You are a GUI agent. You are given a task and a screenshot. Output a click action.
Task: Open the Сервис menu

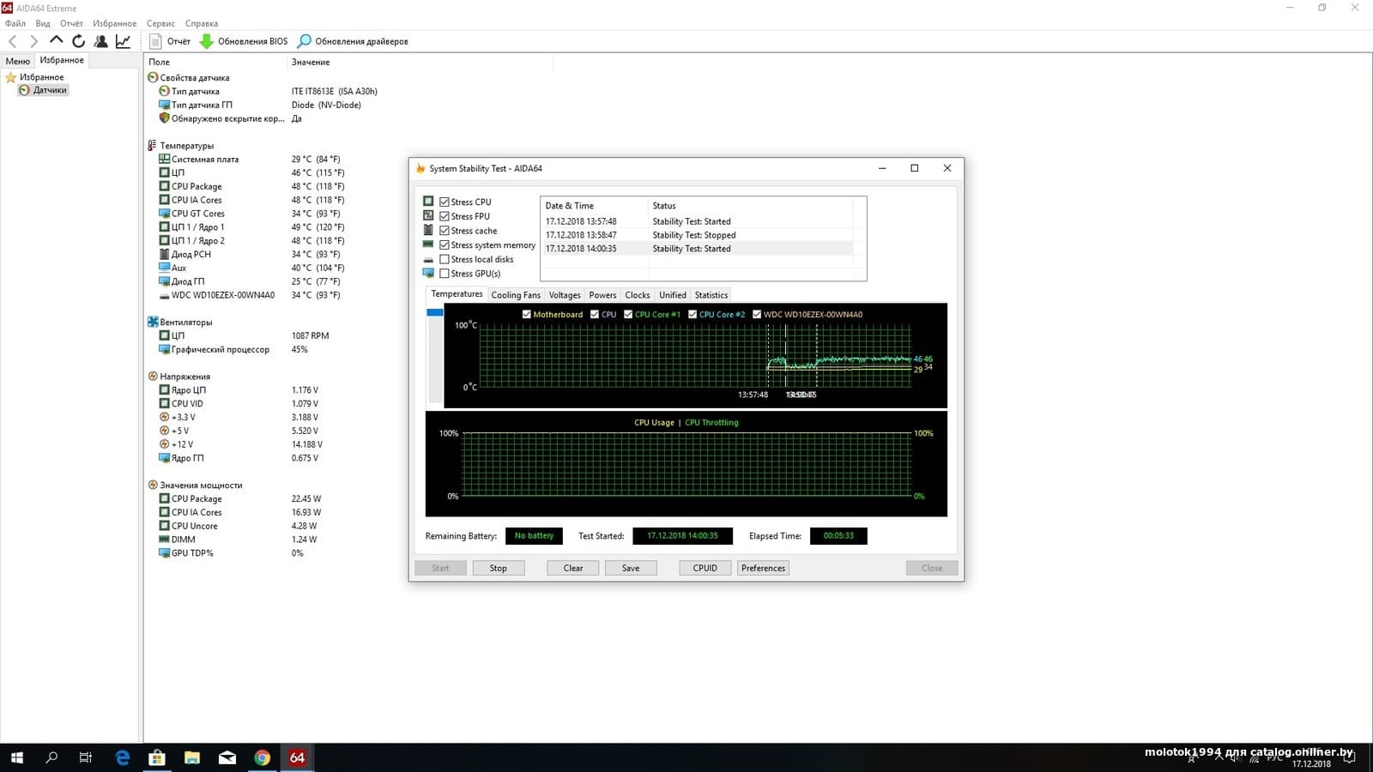point(160,23)
